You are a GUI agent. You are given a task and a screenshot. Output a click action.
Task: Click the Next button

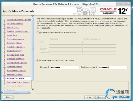click(100, 97)
